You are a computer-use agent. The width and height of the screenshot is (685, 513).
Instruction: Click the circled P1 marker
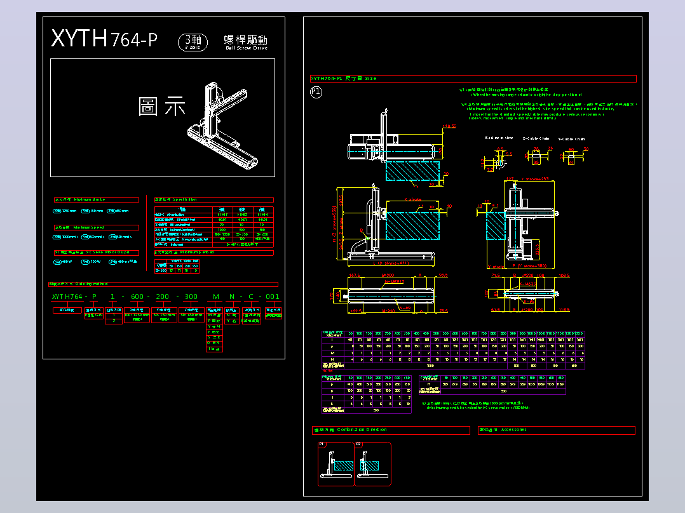coord(316,92)
